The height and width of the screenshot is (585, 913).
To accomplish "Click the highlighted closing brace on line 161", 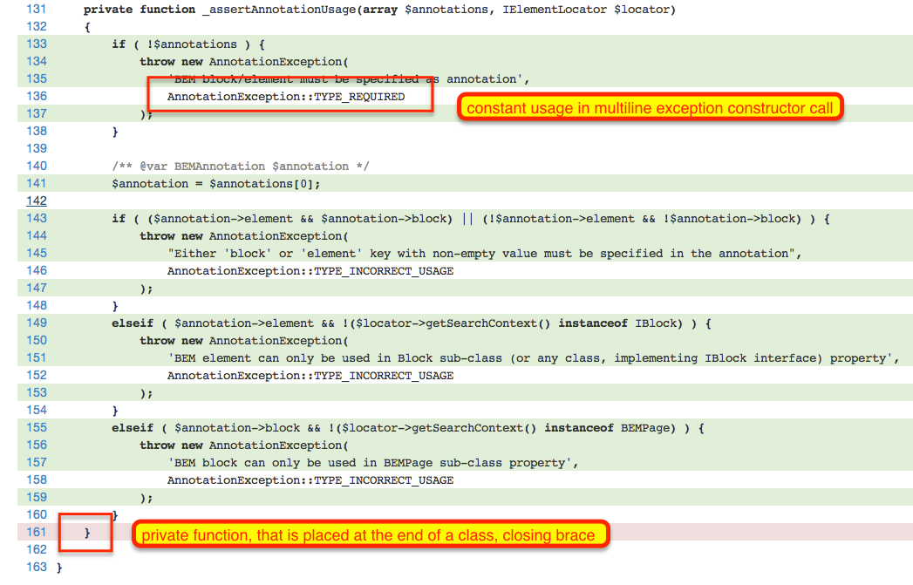I will click(87, 532).
